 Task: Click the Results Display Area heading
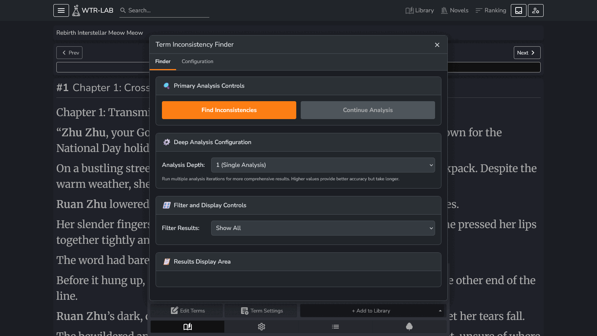click(x=202, y=262)
